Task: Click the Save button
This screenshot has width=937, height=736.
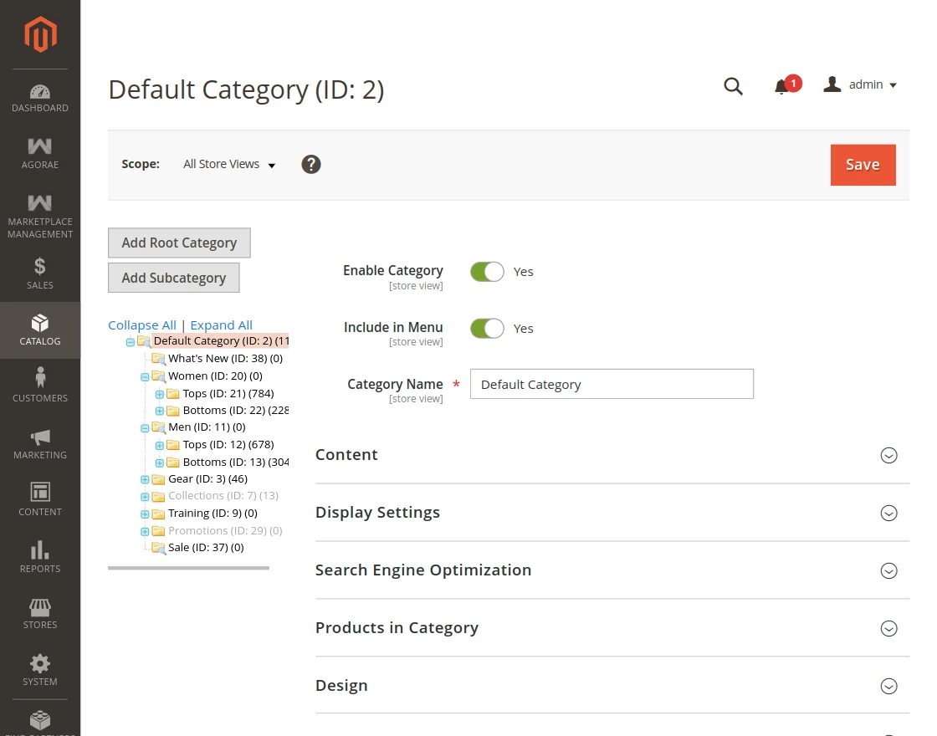Action: [863, 165]
